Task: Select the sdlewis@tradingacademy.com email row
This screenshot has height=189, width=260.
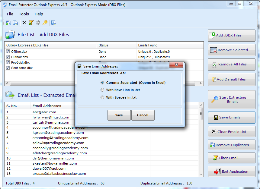Action: [102, 143]
